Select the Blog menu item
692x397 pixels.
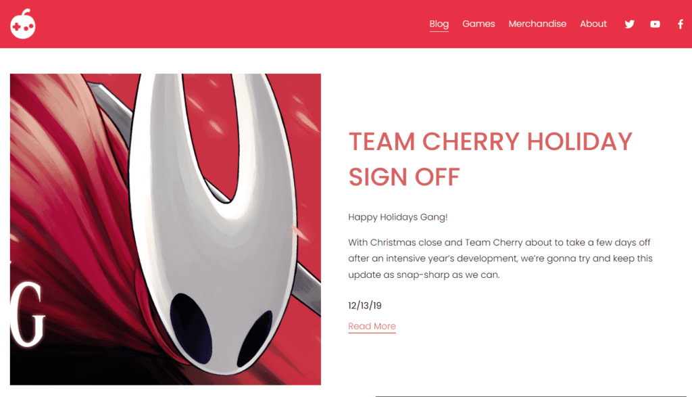click(x=439, y=24)
